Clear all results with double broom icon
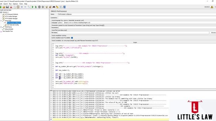The height and width of the screenshot is (121, 216). click(x=50, y=7)
